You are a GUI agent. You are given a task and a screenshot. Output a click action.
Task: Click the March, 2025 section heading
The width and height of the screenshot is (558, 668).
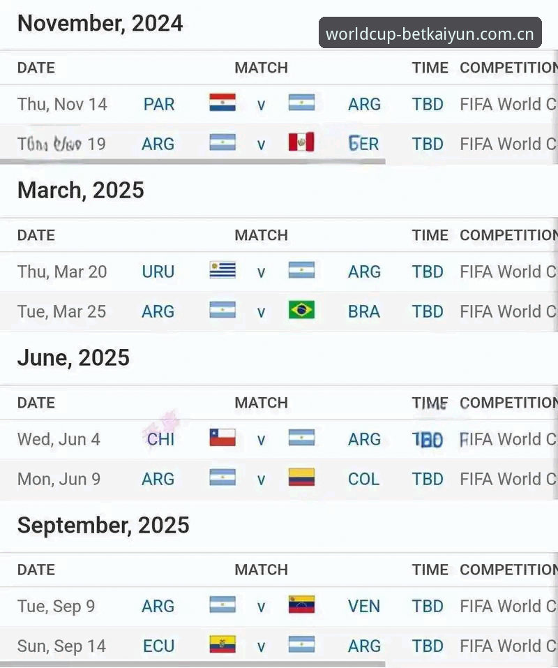coord(81,191)
